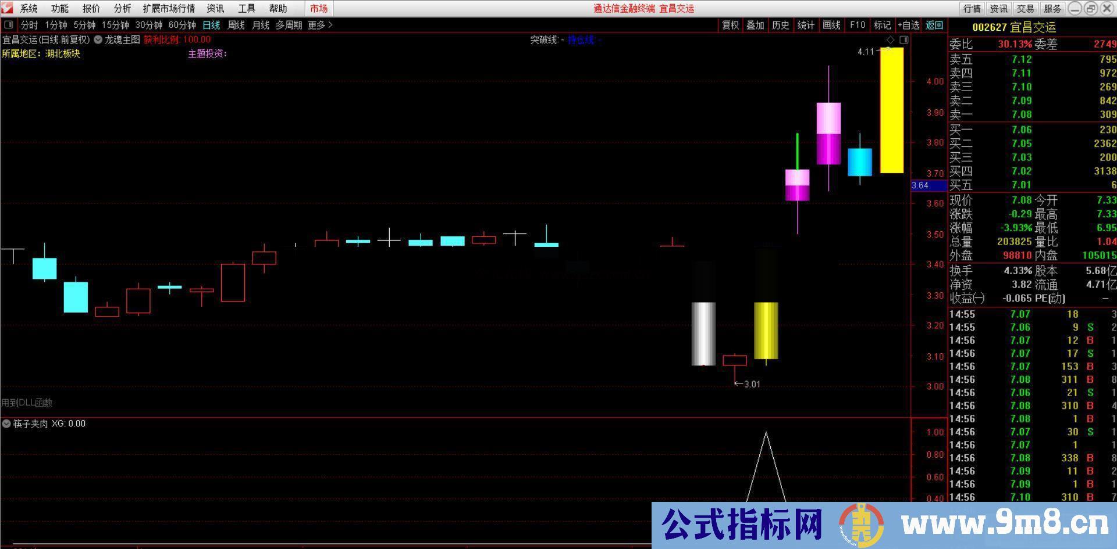The height and width of the screenshot is (549, 1117).
Task: Open 历史 historical data view
Action: pos(781,25)
